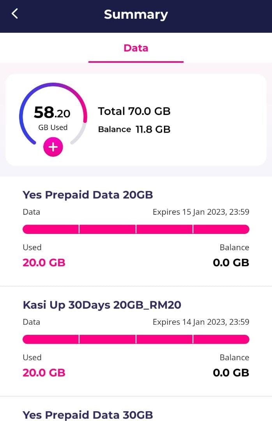Switch to the Data tab

pos(136,48)
